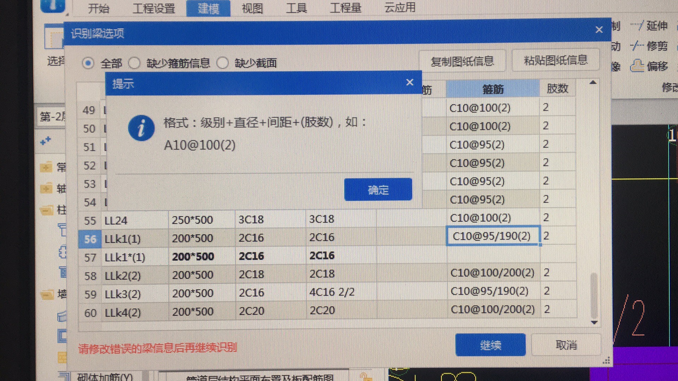Screen dimensions: 678x381
Task: Click the 延伸 (extend) tool icon
Action: coord(637,26)
